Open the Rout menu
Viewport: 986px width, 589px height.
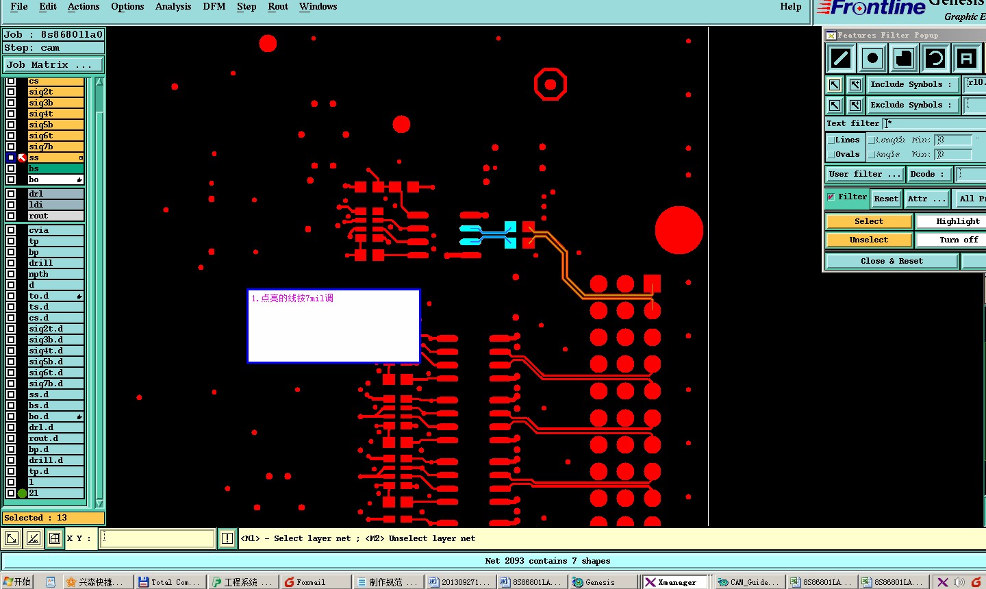[278, 7]
